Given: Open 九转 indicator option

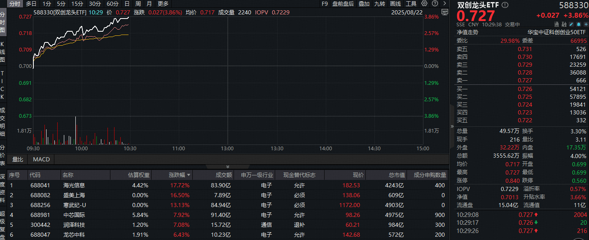Looking at the screenshot, I should point(380,4).
